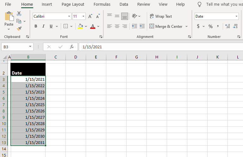Decrease font size with the smaller A icon

click(x=98, y=16)
